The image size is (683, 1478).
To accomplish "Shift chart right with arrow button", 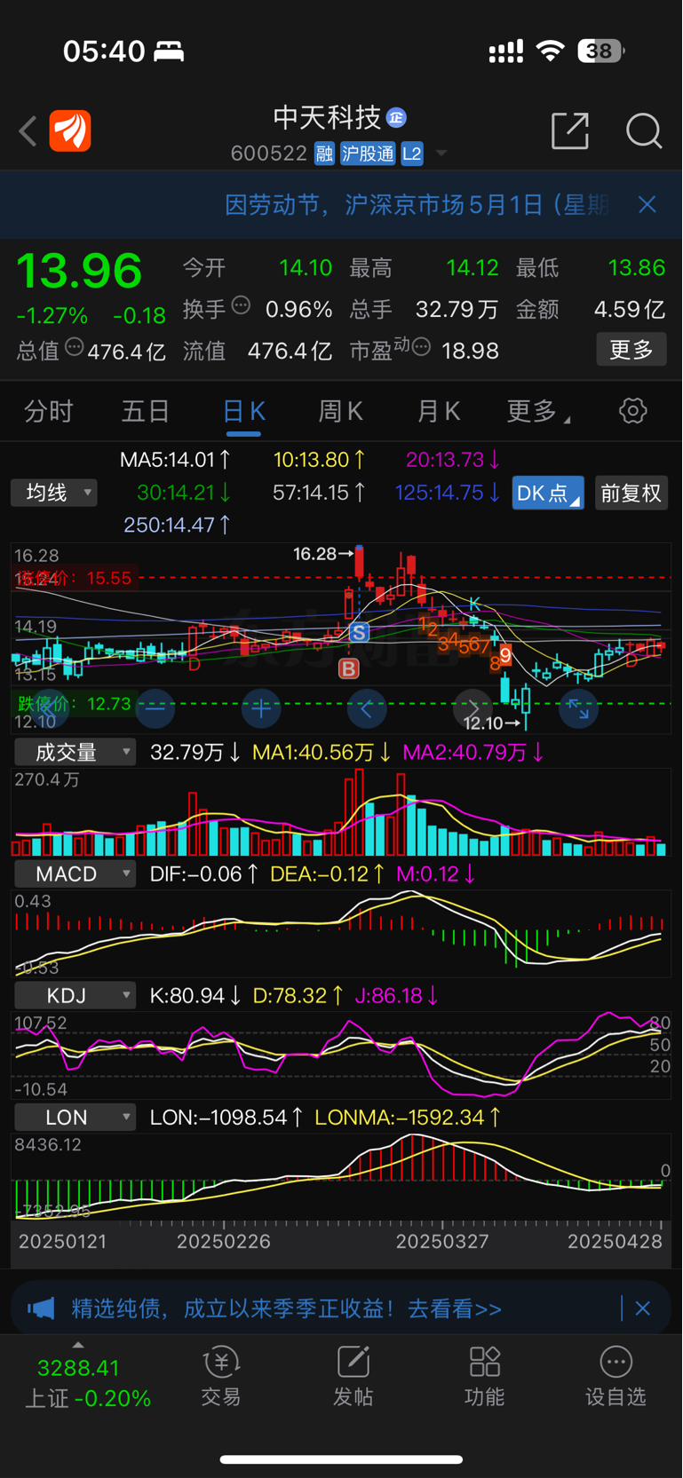I will [473, 708].
